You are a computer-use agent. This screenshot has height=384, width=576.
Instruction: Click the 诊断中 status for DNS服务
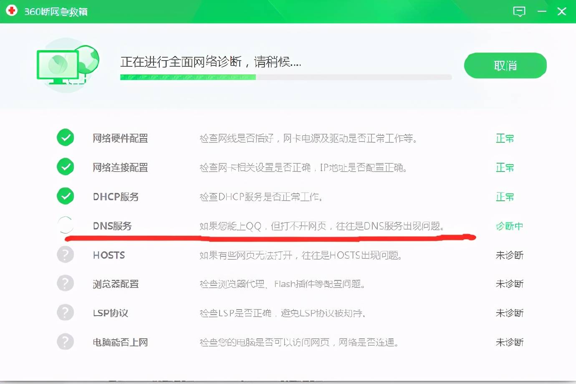click(x=509, y=226)
